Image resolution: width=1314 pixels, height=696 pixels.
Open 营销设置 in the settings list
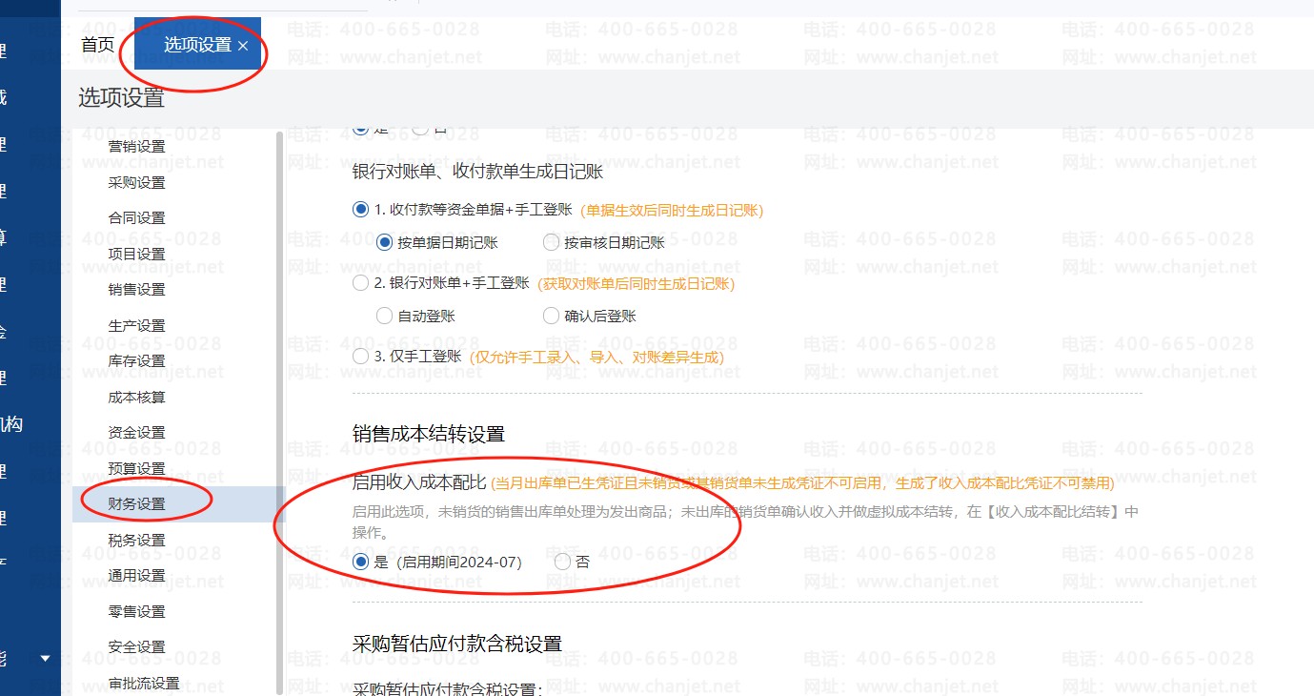[137, 146]
